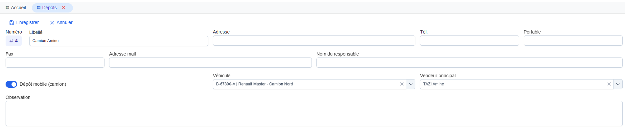Clear the Véhicule selection with its X icon
The width and height of the screenshot is (625, 136).
[x=402, y=84]
